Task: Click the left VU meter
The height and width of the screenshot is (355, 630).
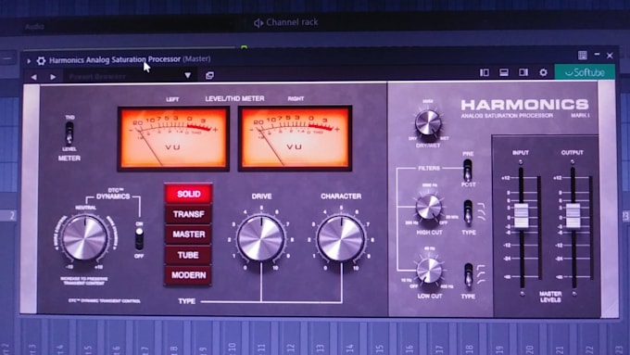Action: [x=173, y=138]
